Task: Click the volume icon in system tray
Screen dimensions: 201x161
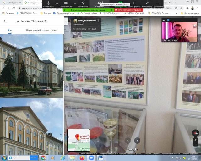Action: tap(180, 158)
